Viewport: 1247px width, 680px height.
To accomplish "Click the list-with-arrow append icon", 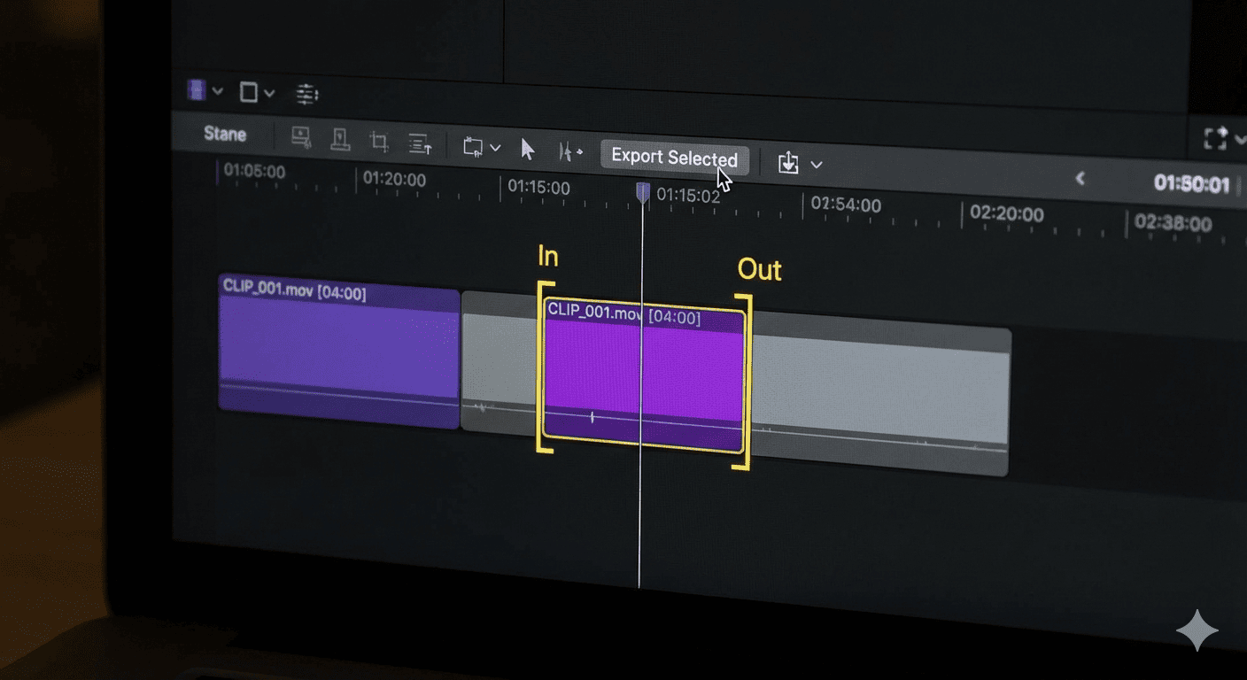I will (x=420, y=143).
